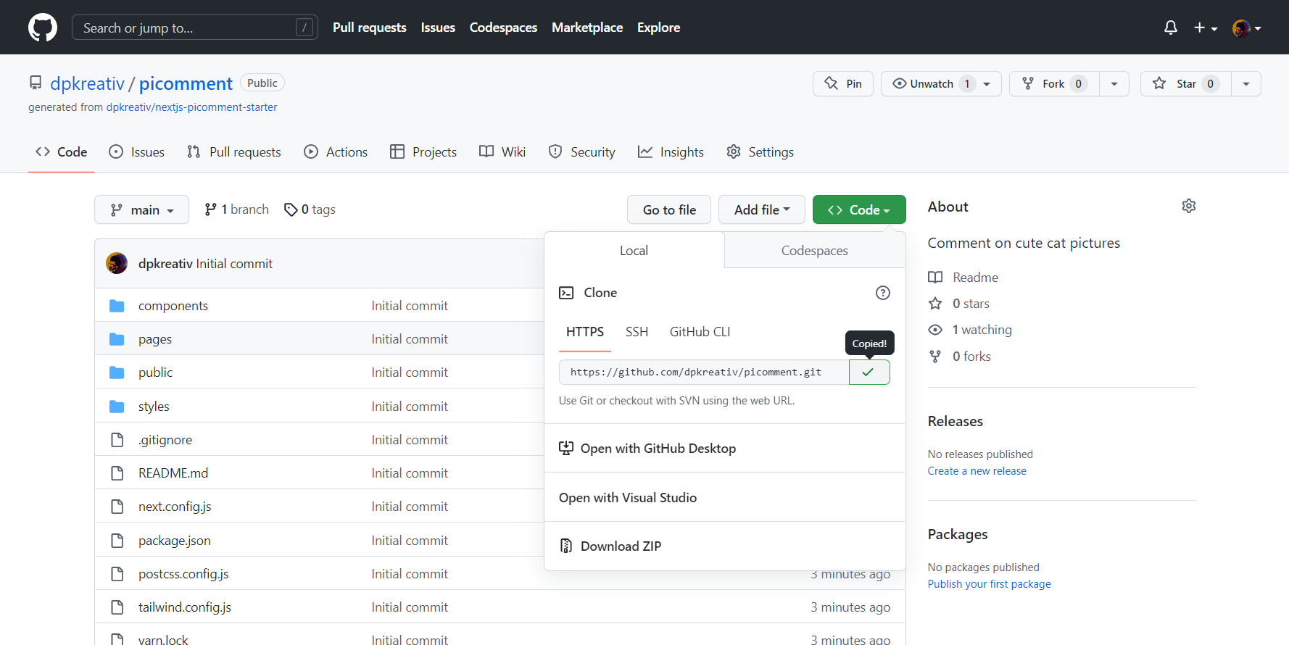Star the picomment repository

[1185, 83]
